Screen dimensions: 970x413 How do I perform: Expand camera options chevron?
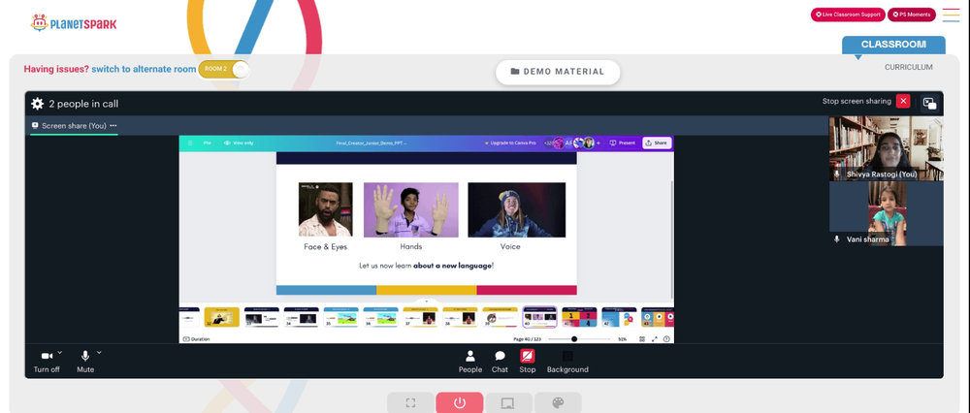60,353
